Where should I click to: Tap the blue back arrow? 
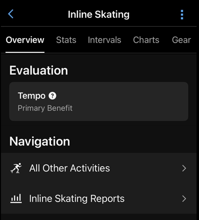11,14
